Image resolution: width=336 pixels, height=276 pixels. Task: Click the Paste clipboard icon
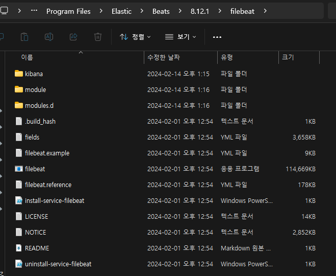pos(24,37)
